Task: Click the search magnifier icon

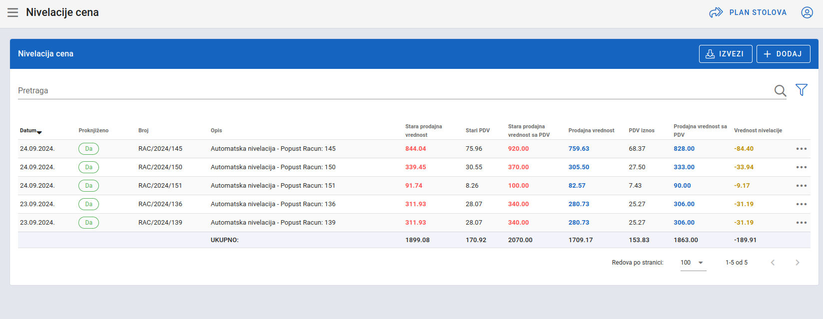Action: tap(780, 90)
